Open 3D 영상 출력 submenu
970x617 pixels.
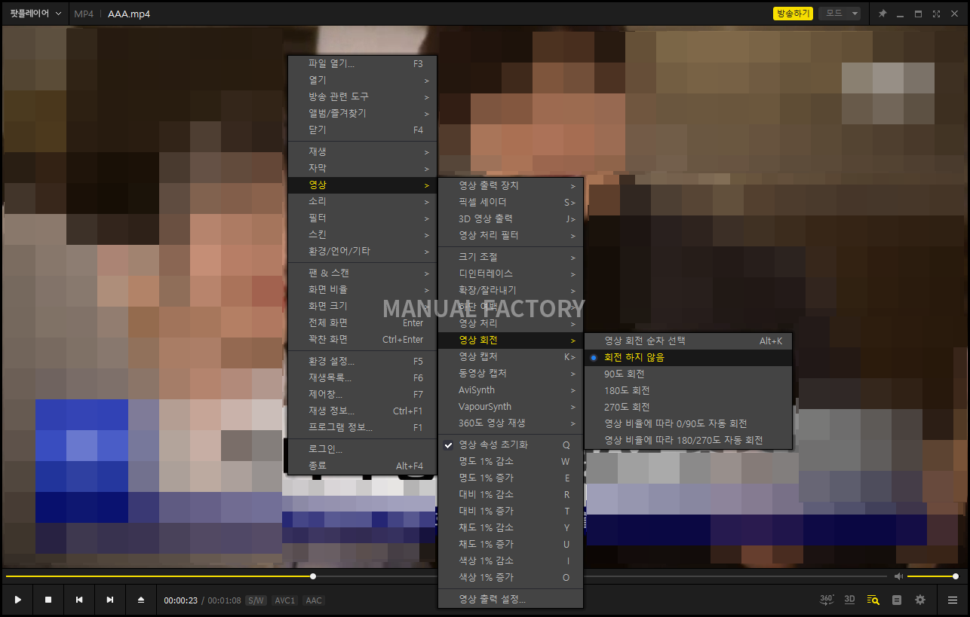click(511, 218)
